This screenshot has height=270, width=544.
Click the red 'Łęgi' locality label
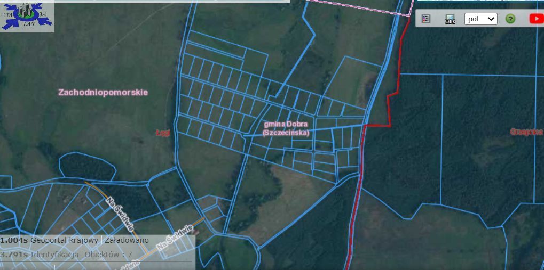pyautogui.click(x=162, y=133)
